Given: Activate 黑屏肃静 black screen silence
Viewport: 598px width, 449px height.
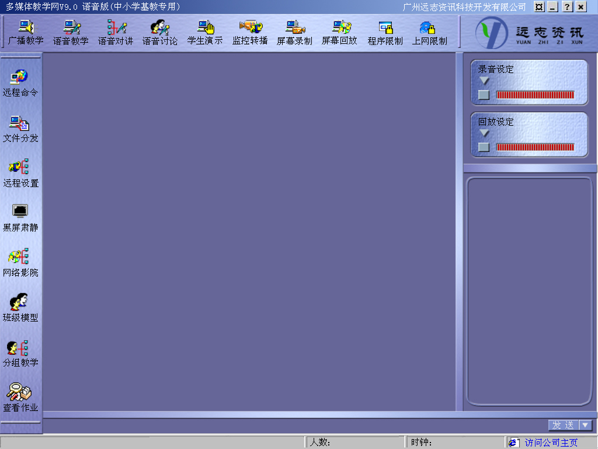Looking at the screenshot, I should click(20, 218).
